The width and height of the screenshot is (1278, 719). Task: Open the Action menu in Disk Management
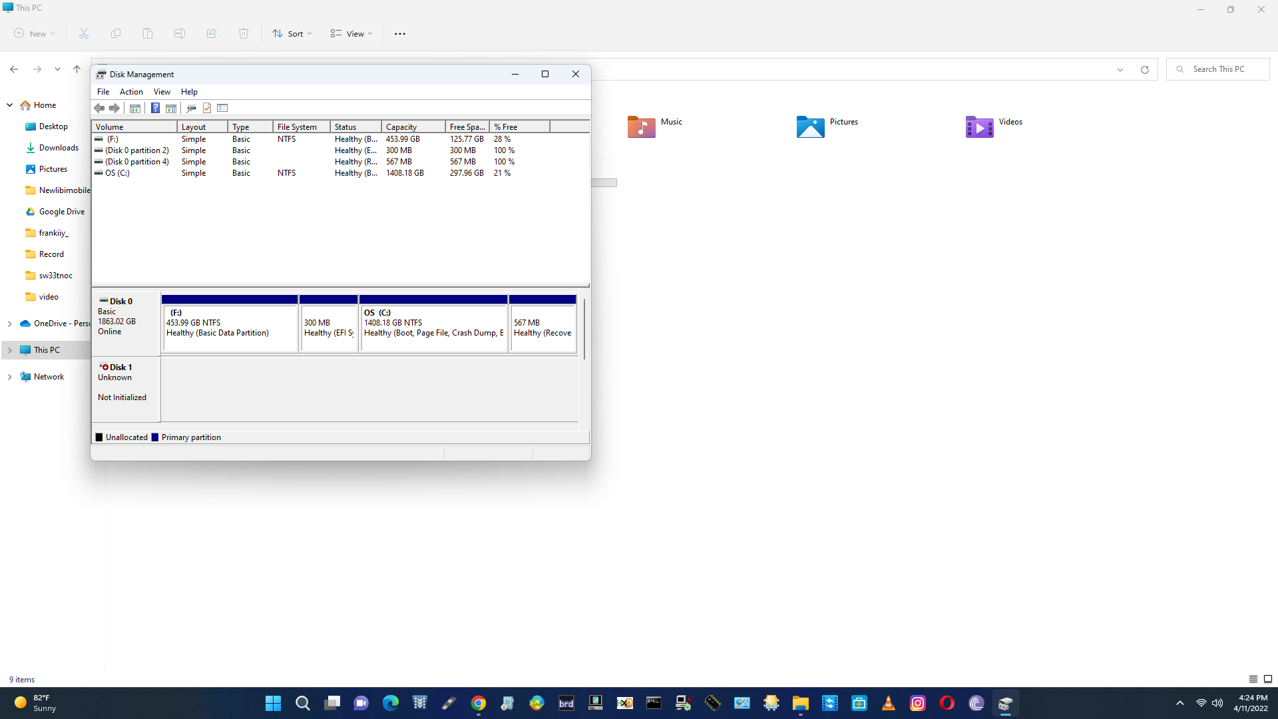131,92
